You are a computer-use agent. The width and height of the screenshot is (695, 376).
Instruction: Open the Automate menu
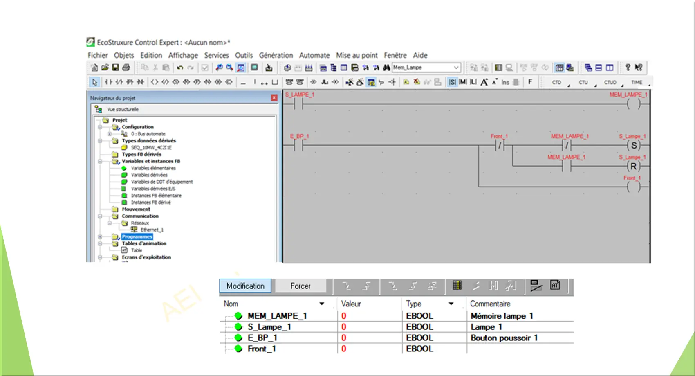[314, 55]
